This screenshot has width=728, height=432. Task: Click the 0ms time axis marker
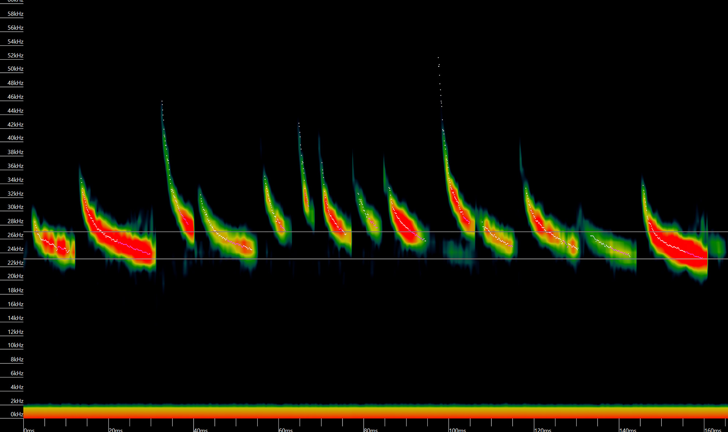29,430
